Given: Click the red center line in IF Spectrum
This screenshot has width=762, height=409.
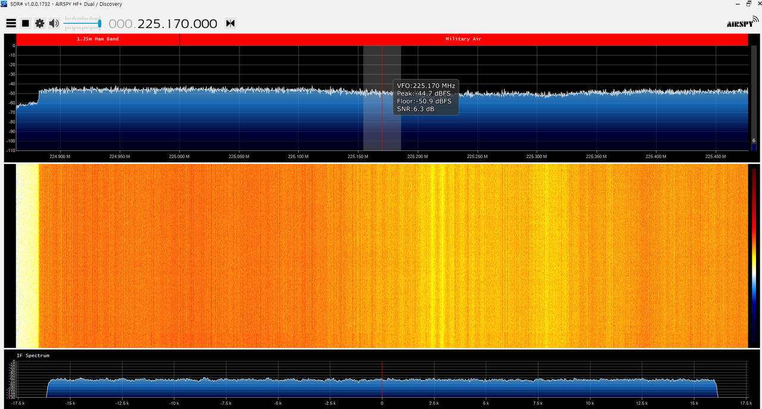Looking at the screenshot, I should (x=382, y=379).
